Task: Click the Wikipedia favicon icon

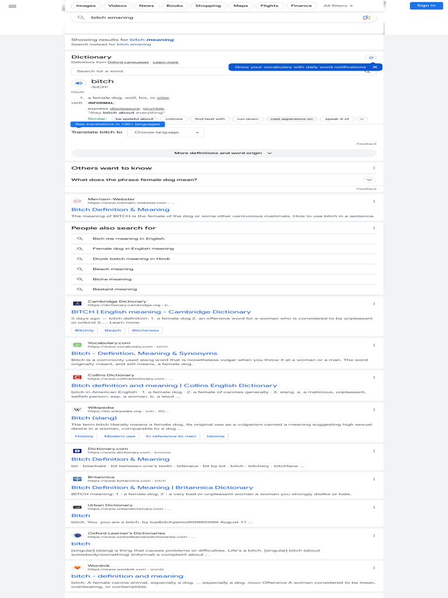Action: click(77, 410)
